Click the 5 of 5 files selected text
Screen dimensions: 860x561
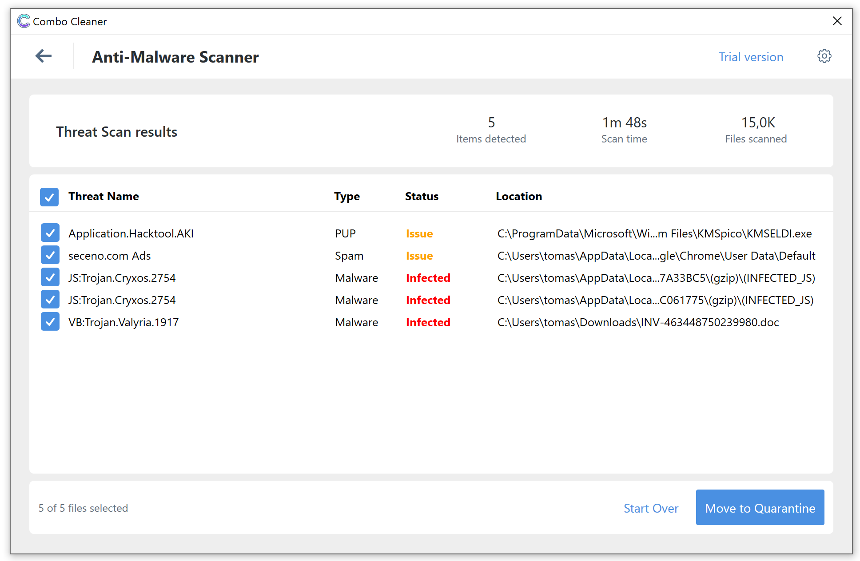click(83, 508)
